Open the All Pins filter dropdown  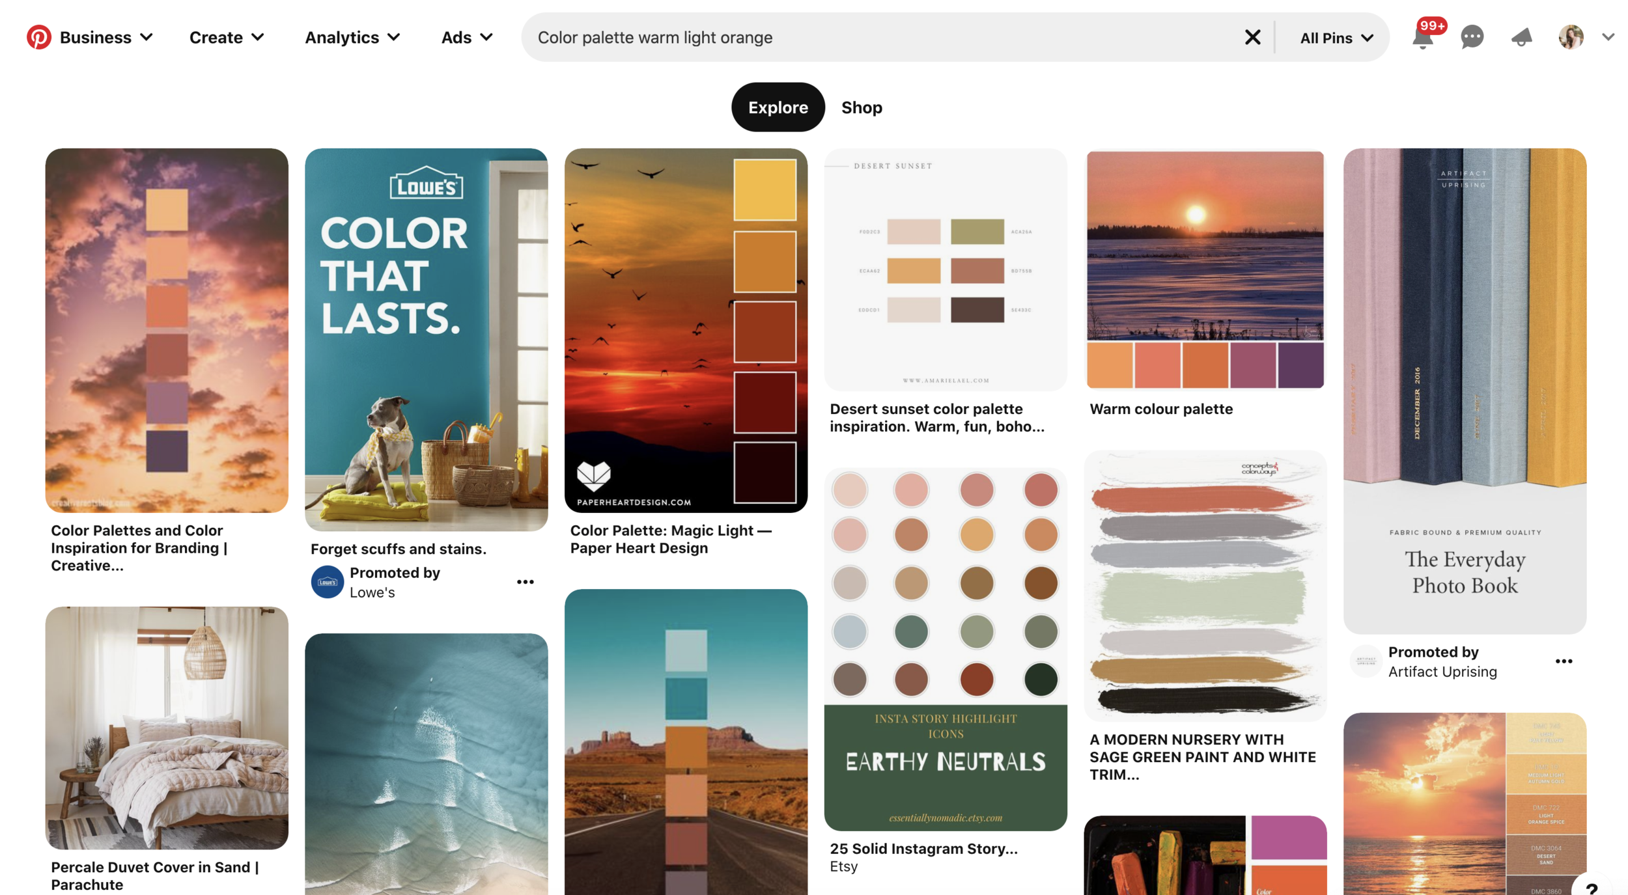(x=1336, y=38)
